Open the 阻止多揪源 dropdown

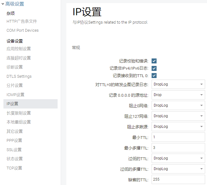pos(178,127)
